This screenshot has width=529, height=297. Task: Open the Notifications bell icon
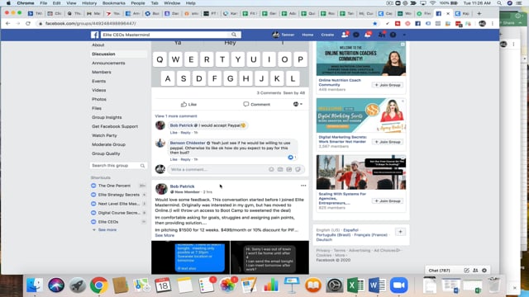(x=368, y=35)
